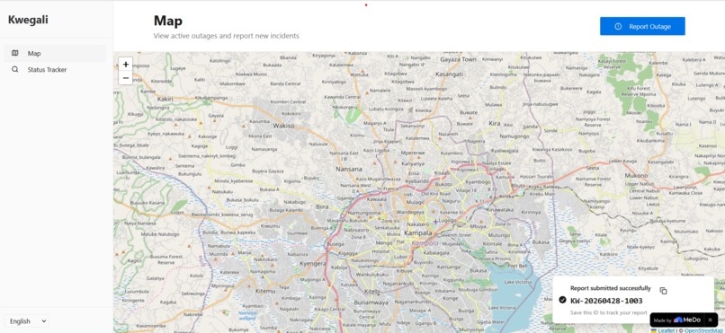
Task: Click the success checkmark icon in toast
Action: click(x=562, y=301)
